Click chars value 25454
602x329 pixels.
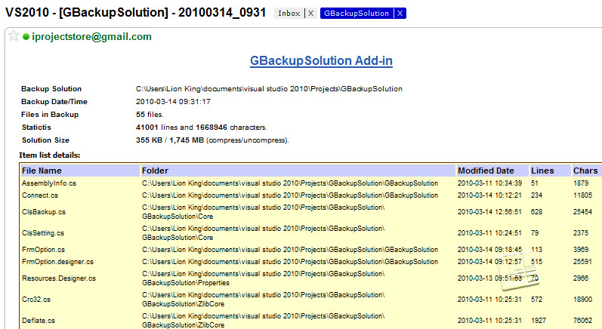583,212
